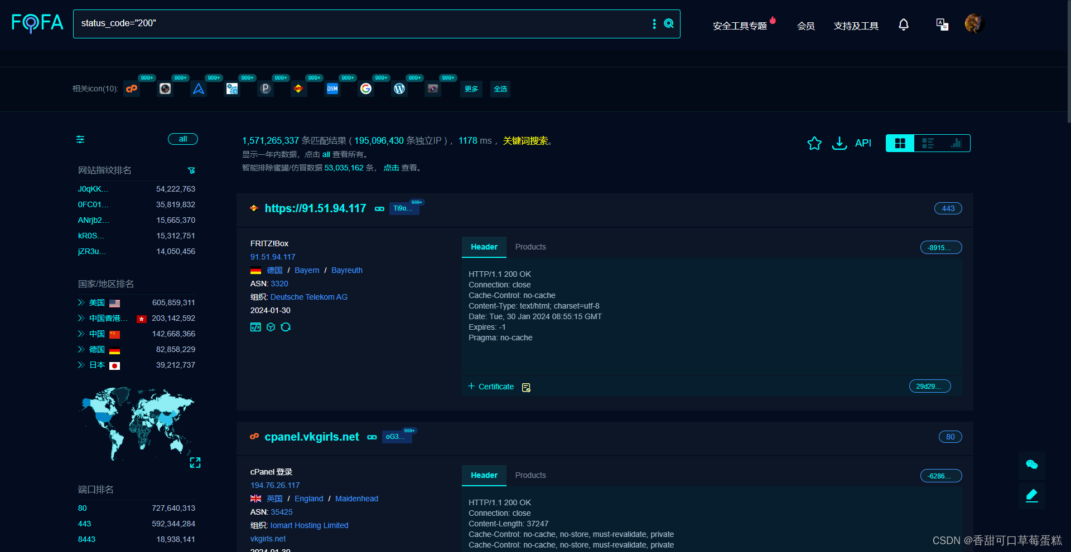The height and width of the screenshot is (552, 1071).
Task: Click the Ti9o... fingerprint tag
Action: (x=403, y=208)
